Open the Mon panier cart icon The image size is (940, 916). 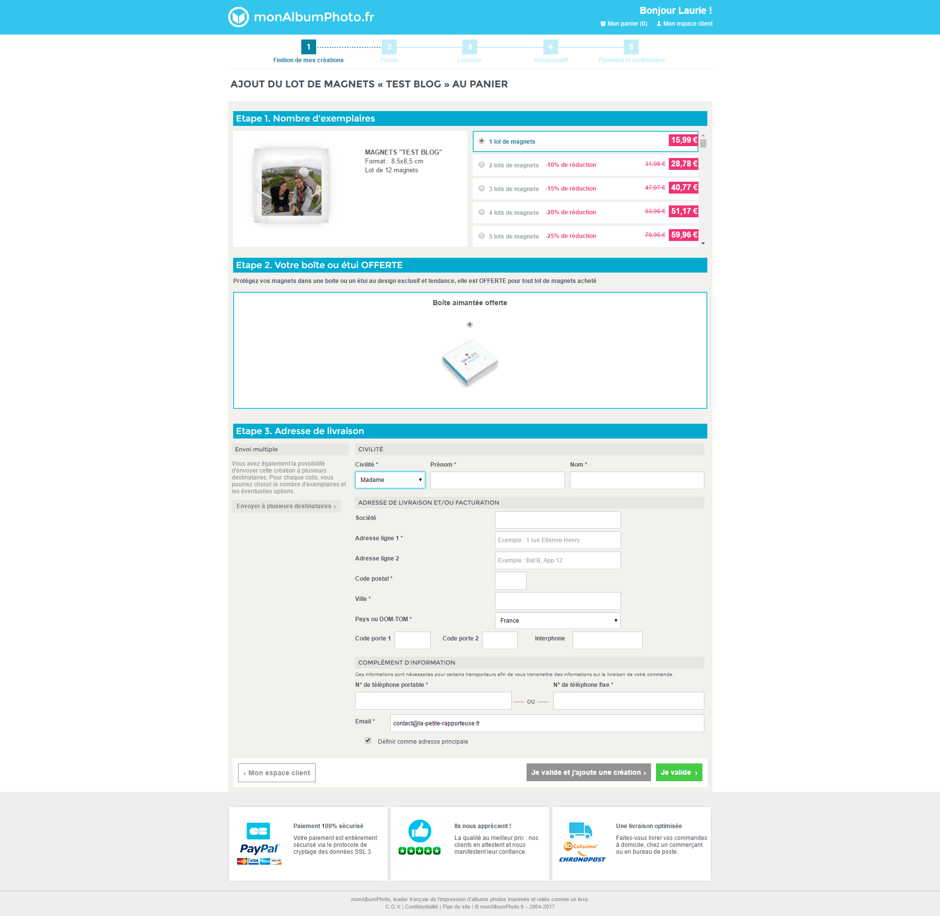point(603,24)
